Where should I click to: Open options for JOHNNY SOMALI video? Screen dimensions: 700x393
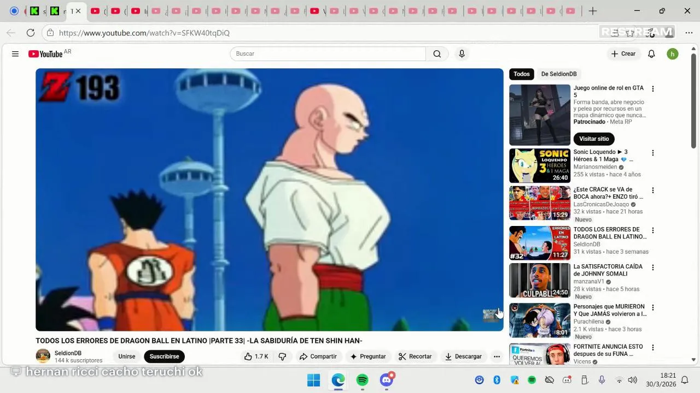pyautogui.click(x=652, y=267)
